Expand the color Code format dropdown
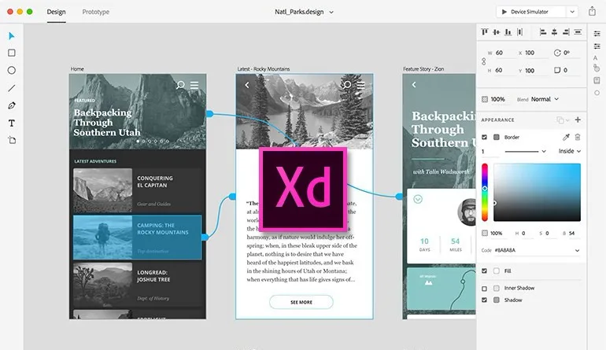The image size is (606, 350). (x=577, y=250)
